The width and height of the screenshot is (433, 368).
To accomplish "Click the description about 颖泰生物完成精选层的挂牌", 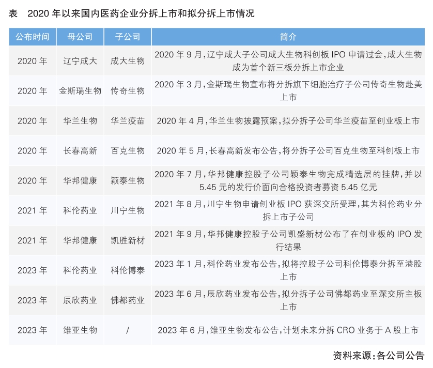I will point(288,180).
